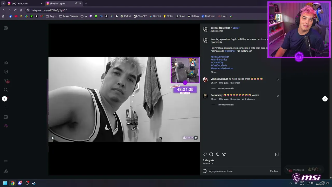The height and width of the screenshot is (187, 332).
Task: Save the reel with the bookmark icon
Action: (277, 154)
